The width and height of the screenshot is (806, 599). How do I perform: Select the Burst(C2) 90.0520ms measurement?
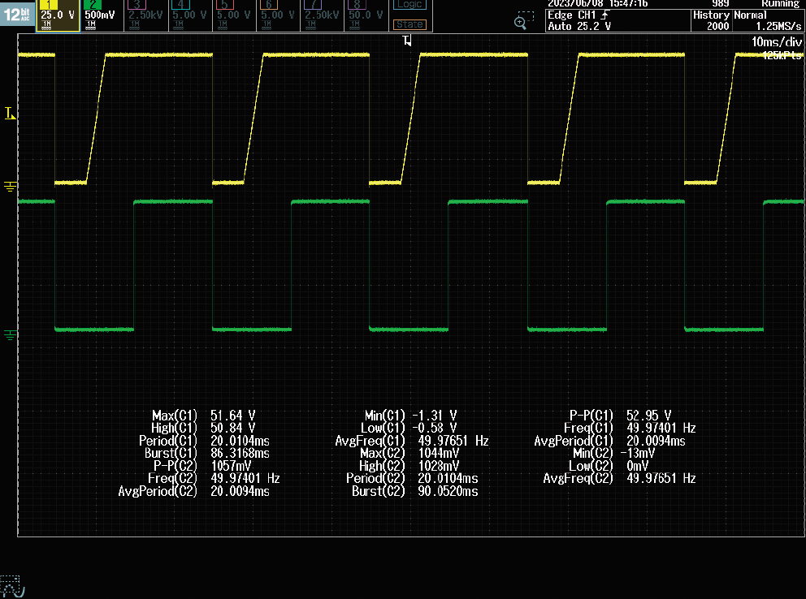(x=415, y=491)
